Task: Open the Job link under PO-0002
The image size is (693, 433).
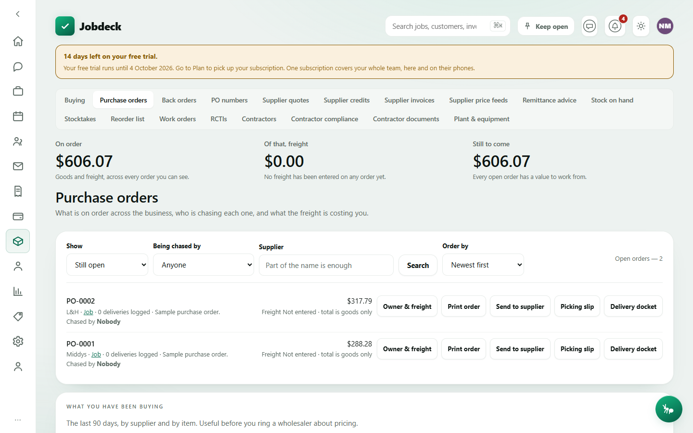Action: (89, 312)
